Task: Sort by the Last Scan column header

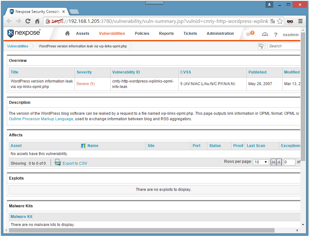Action: pyautogui.click(x=256, y=146)
